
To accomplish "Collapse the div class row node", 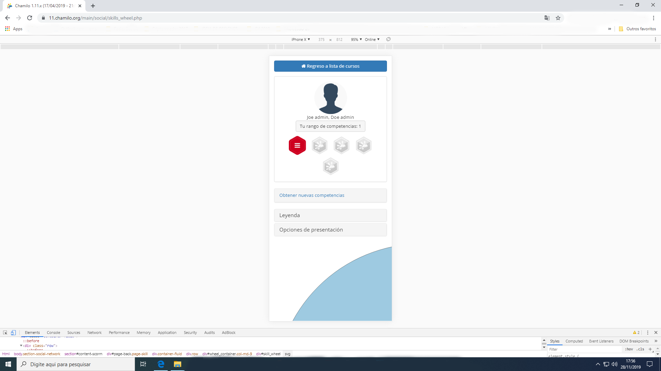I will pyautogui.click(x=21, y=346).
